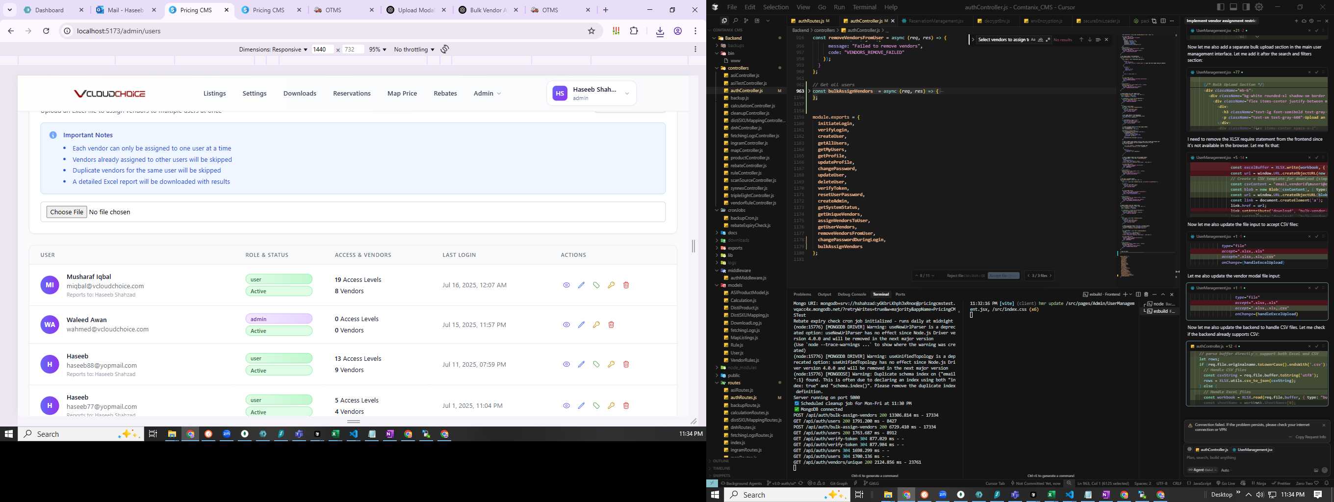Screen dimensions: 1334x502
Task: Open Cursor Explorer view icon
Action: pyautogui.click(x=724, y=21)
